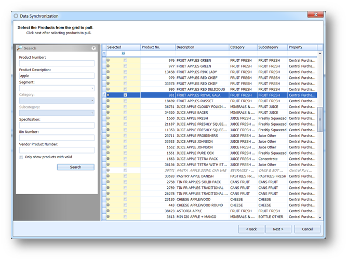This screenshot has width=348, height=261.
Task: Click the magnifier icon in Search header
Action: [20, 48]
